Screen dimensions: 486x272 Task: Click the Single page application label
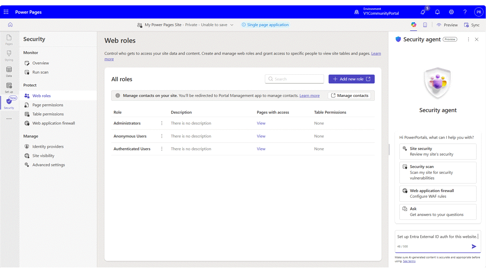[265, 25]
